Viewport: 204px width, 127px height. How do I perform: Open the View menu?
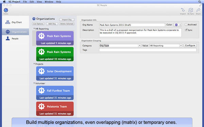pyautogui.click(x=39, y=2)
